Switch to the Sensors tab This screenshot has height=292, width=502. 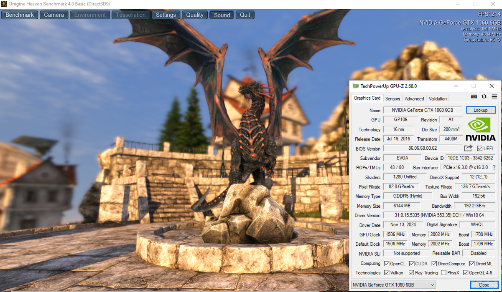392,99
